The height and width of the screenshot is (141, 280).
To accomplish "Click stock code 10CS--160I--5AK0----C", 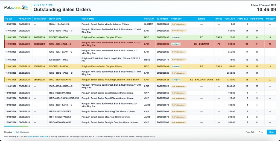I will tap(60, 44).
